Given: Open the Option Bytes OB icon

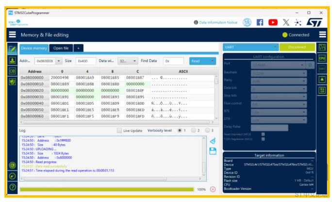Looking at the screenshot, I should 12,71.
